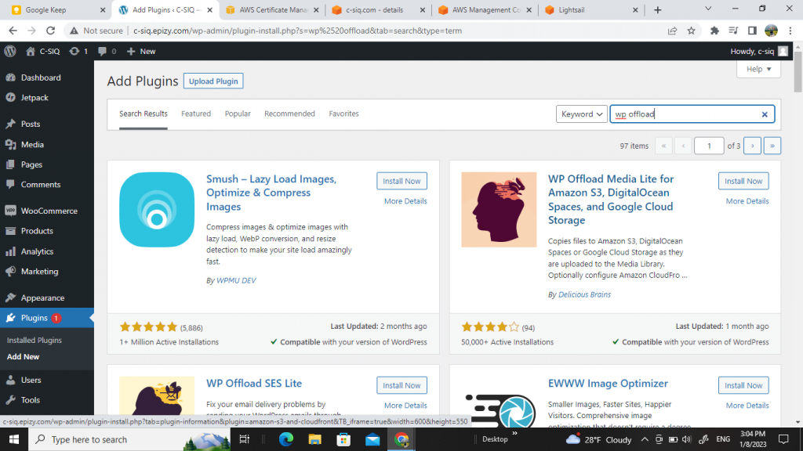Open the Chrome extensions puzzle icon

(x=714, y=31)
